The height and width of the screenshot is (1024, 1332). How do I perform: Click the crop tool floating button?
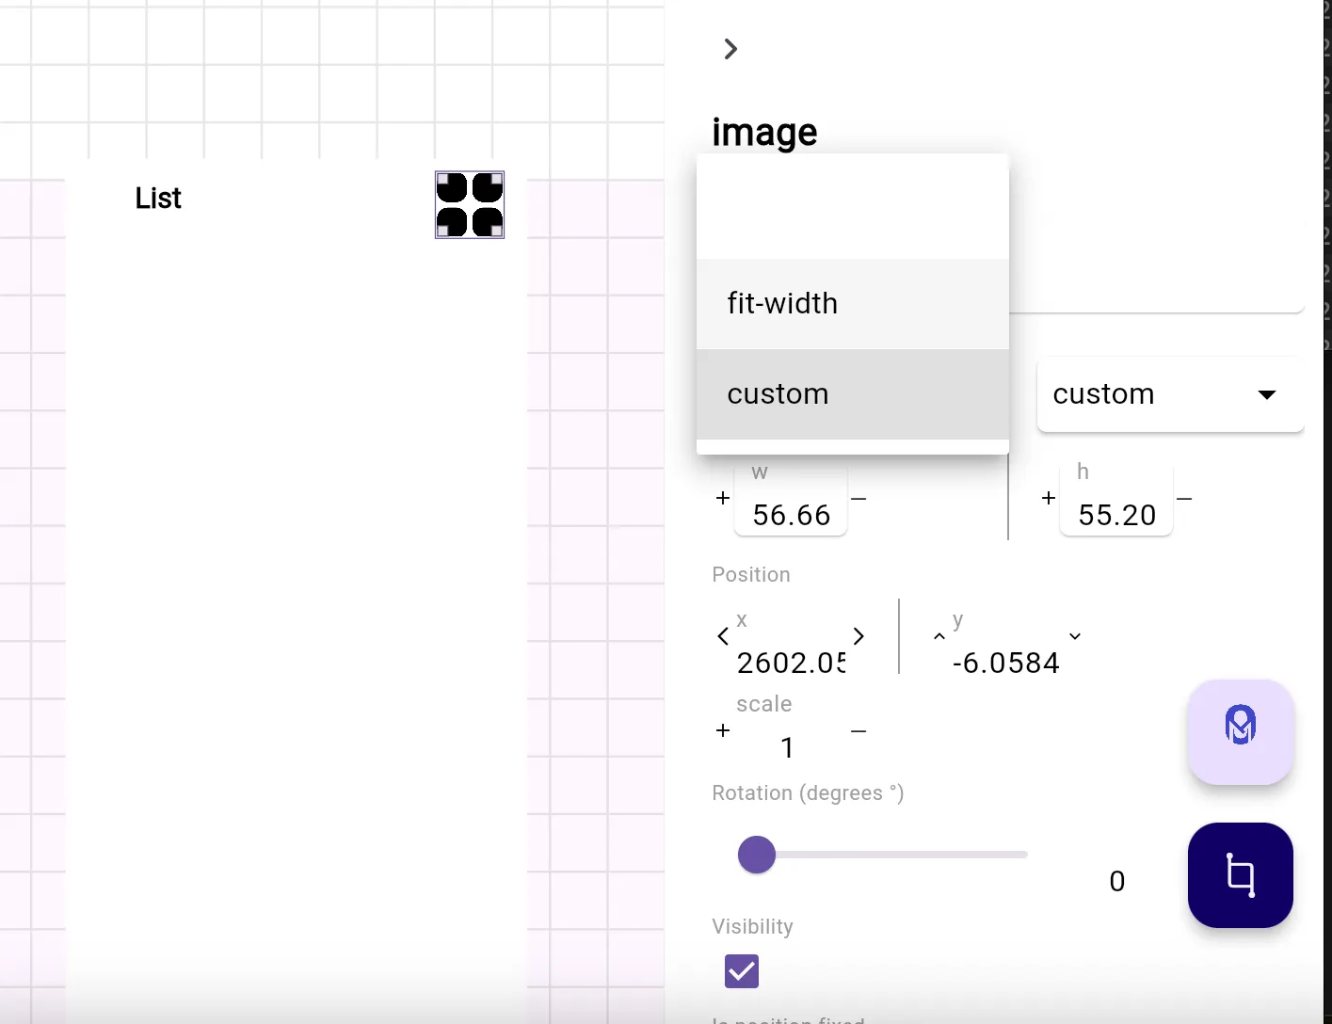tap(1240, 875)
